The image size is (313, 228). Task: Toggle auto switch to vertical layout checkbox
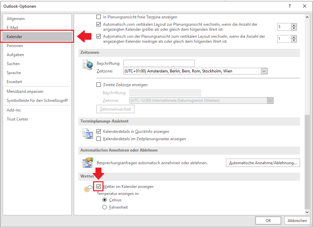tap(99, 36)
